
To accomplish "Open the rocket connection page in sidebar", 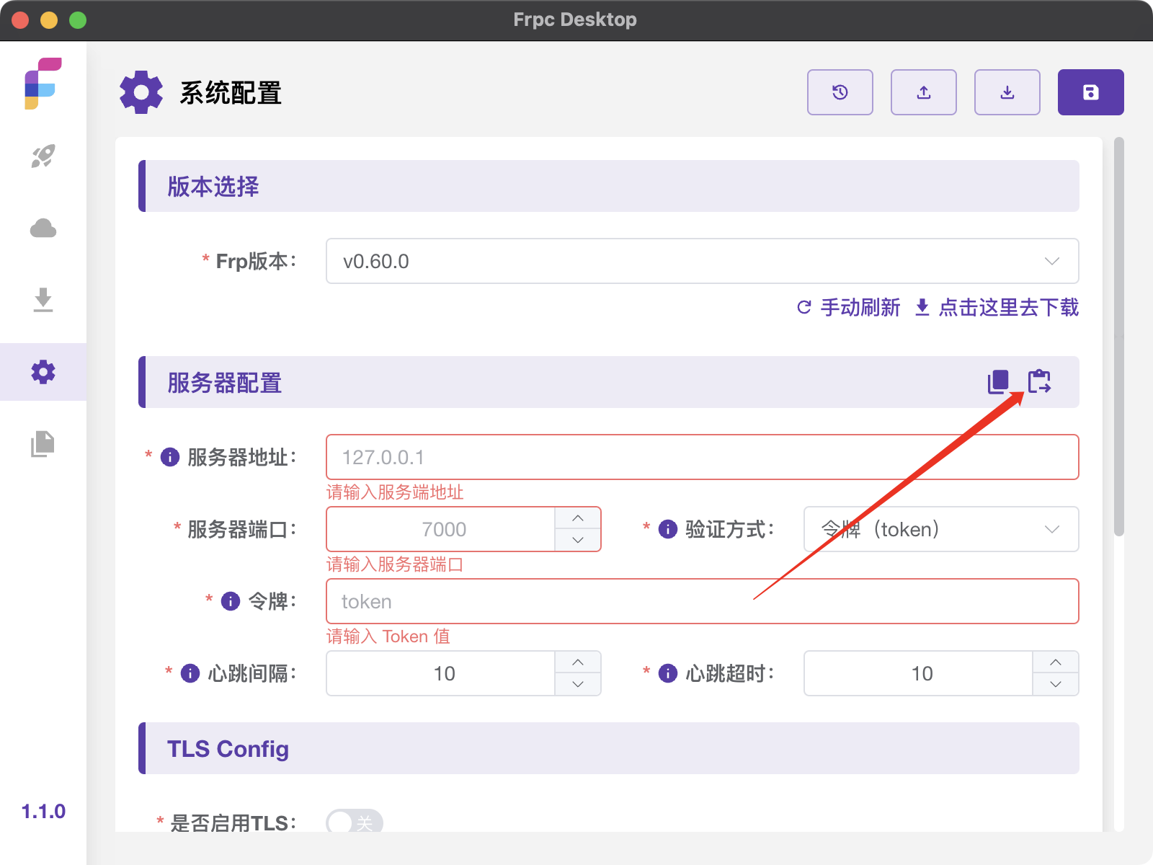I will pos(43,156).
